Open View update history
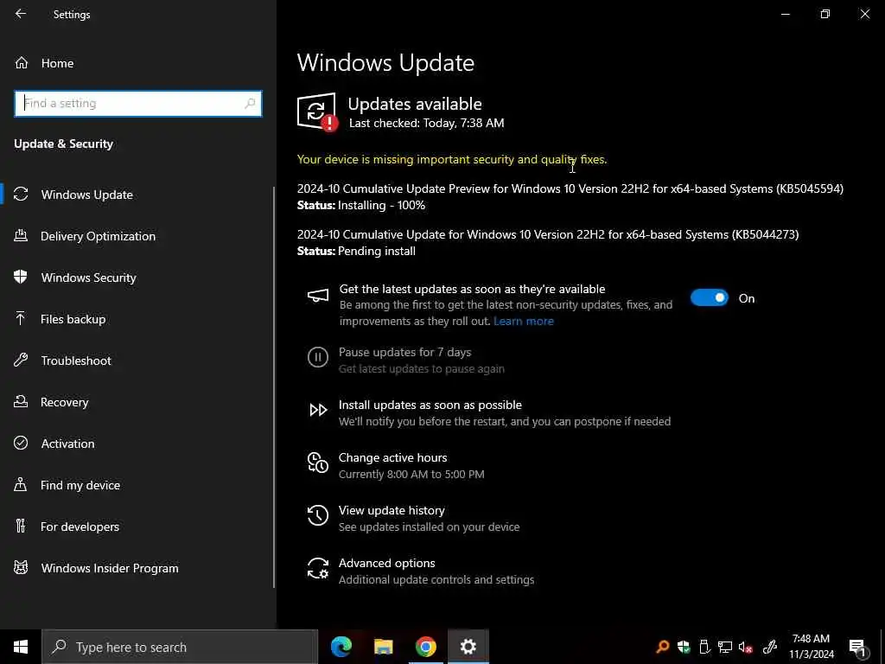This screenshot has height=664, width=885. point(392,510)
